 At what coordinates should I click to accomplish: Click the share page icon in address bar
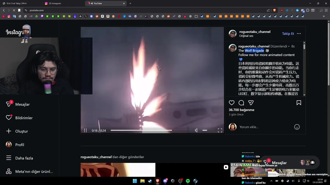(x=268, y=10)
